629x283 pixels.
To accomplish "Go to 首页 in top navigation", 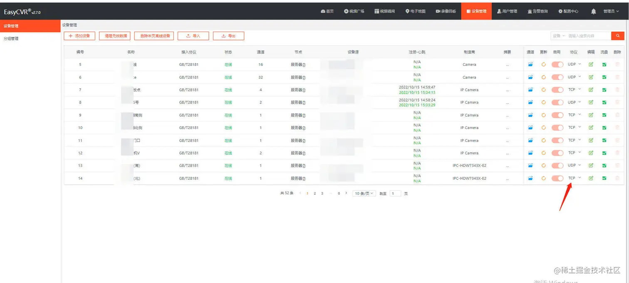I will [x=327, y=11].
